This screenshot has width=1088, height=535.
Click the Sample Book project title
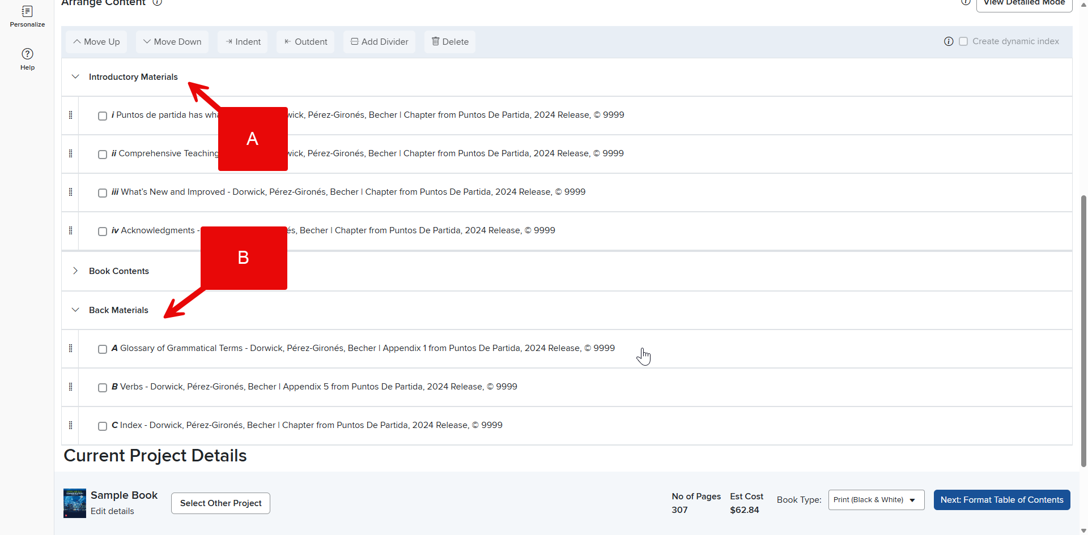pyautogui.click(x=124, y=495)
